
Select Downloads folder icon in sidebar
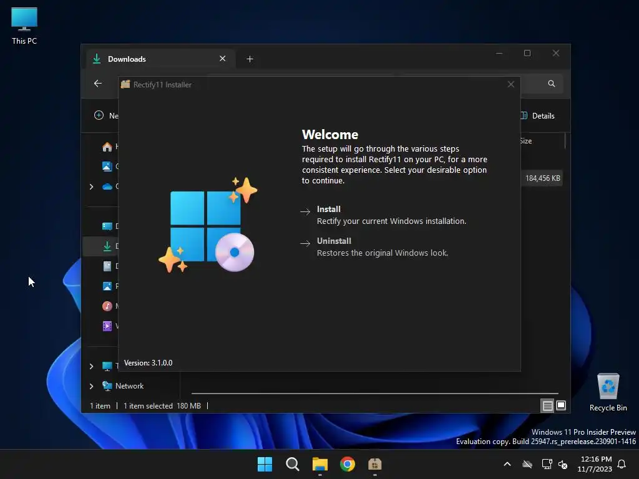[x=107, y=246]
